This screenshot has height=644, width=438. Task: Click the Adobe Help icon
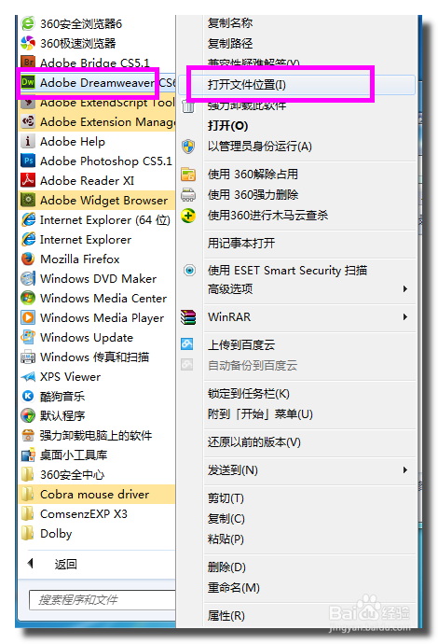click(28, 141)
